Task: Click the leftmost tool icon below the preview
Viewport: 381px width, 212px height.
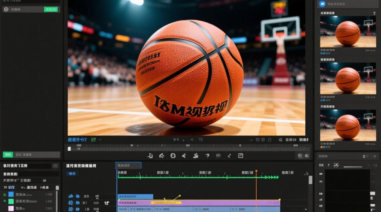Action: tap(150, 156)
